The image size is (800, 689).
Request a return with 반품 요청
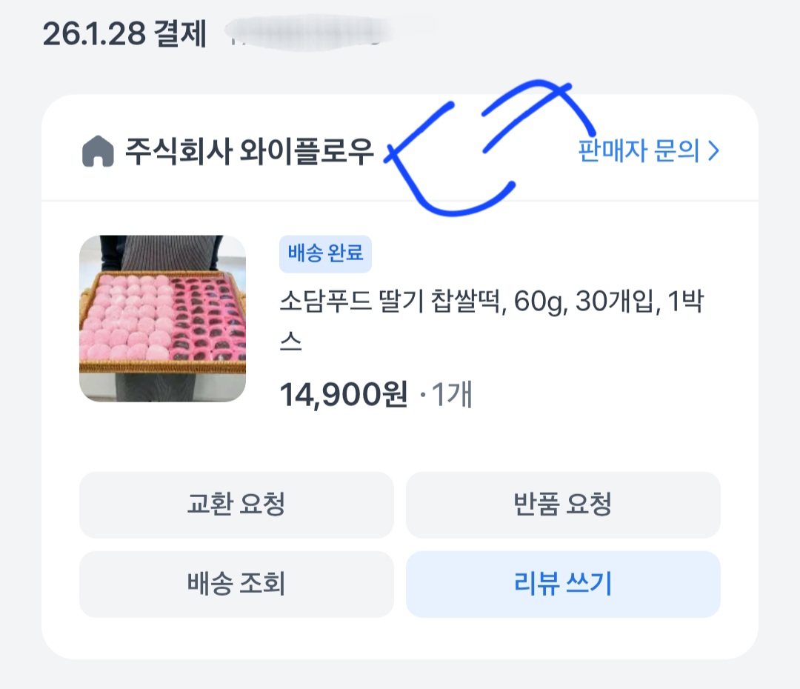pos(563,505)
